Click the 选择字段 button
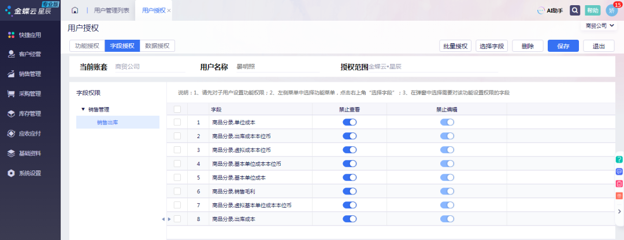The width and height of the screenshot is (624, 240). pyautogui.click(x=492, y=46)
